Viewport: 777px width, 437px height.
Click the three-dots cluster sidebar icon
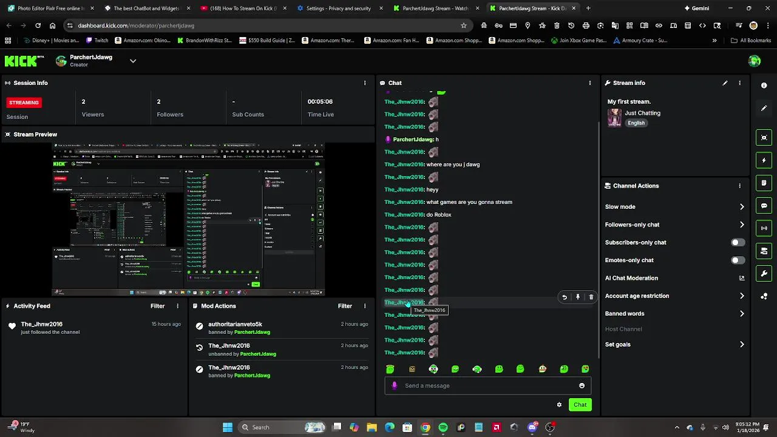[x=764, y=296]
